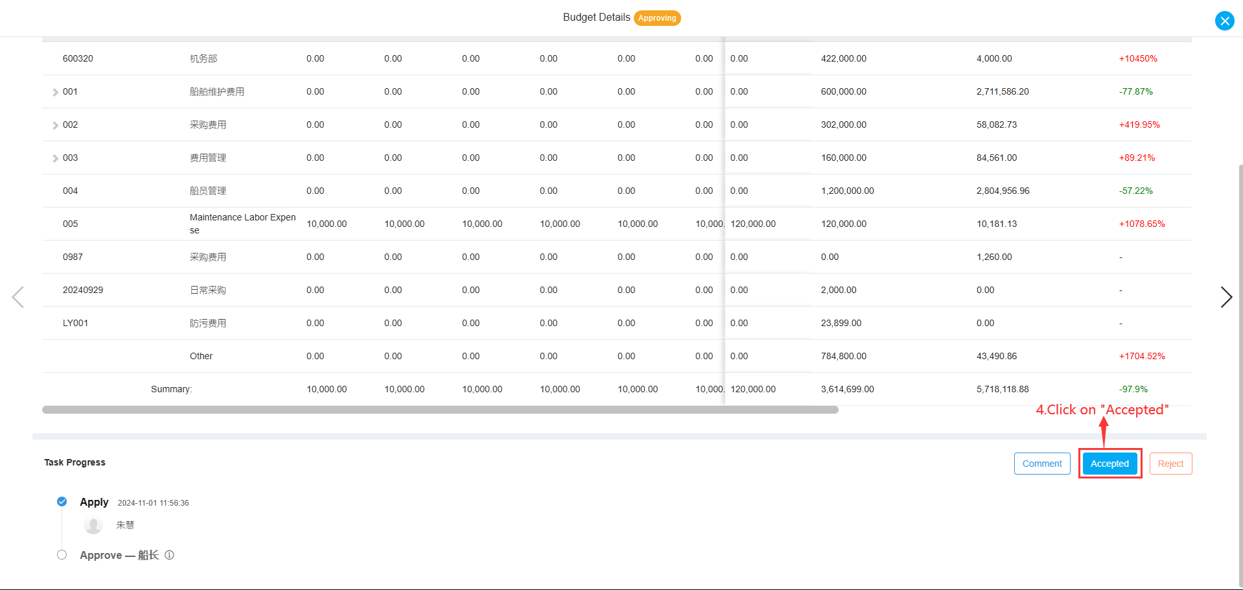
Task: Click the applicant name 朱慧
Action: pos(125,525)
